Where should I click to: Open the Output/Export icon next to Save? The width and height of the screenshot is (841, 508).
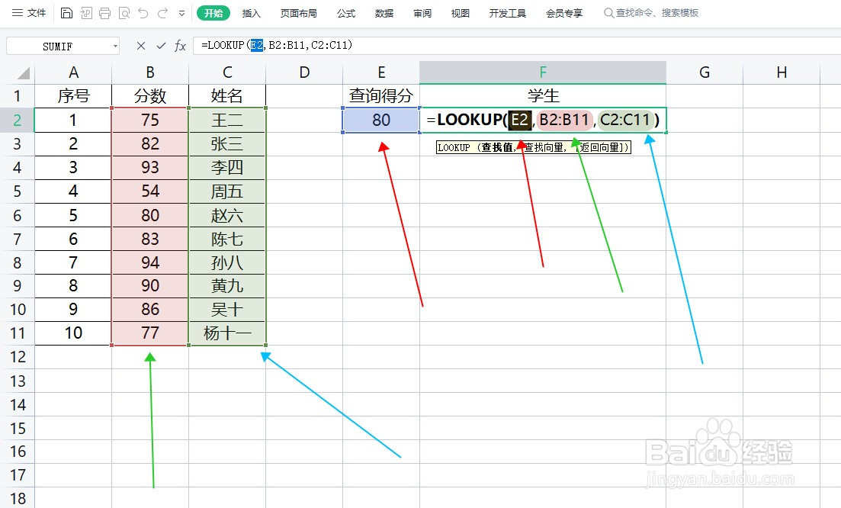[x=86, y=13]
